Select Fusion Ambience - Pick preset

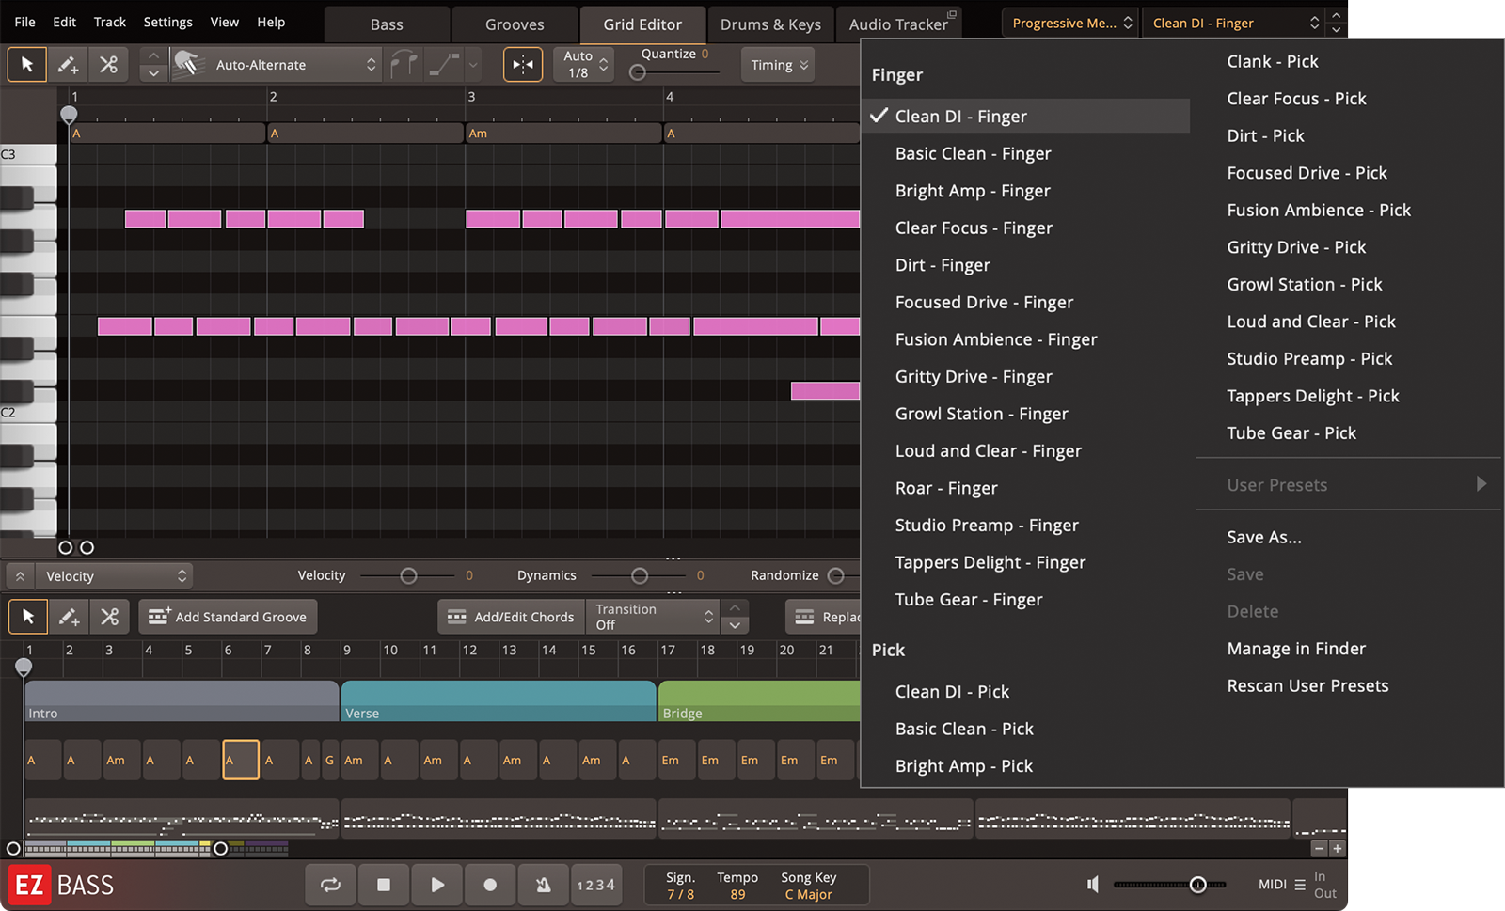[1319, 210]
